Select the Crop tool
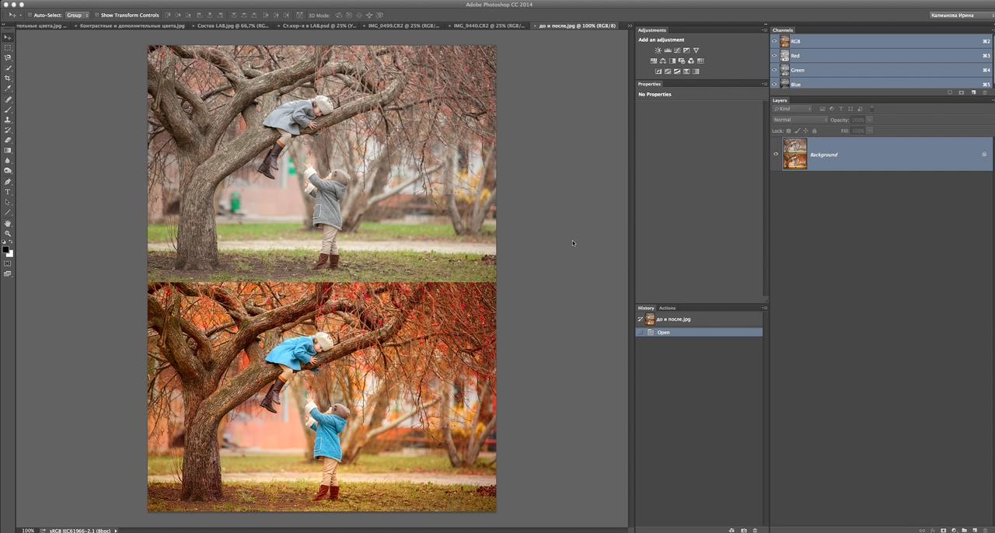995x533 pixels. click(8, 78)
